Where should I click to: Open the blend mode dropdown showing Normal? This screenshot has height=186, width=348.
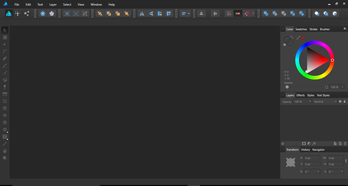(325, 101)
